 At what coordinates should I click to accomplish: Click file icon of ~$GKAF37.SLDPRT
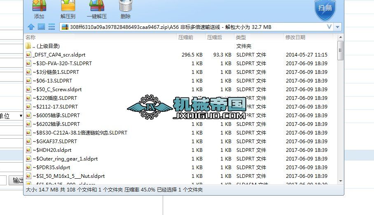(x=28, y=141)
